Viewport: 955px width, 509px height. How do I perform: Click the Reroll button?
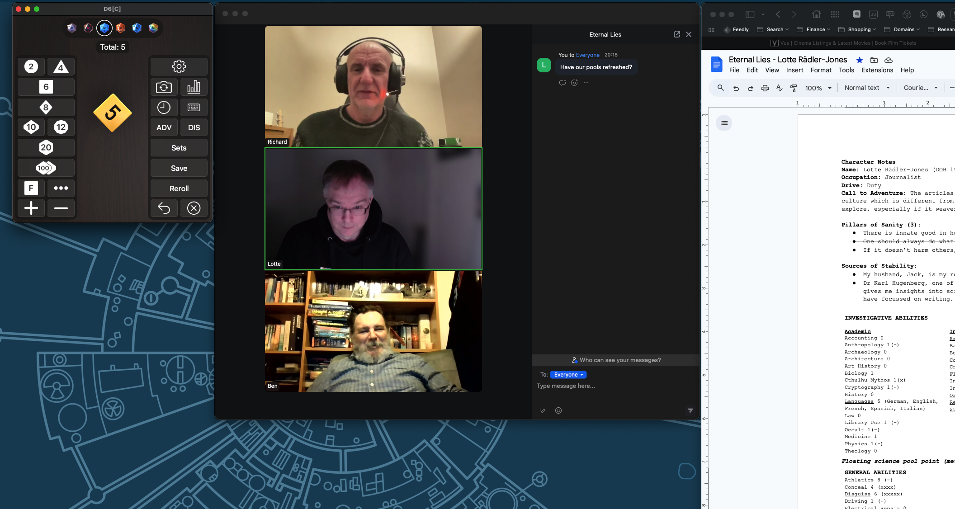[179, 189]
